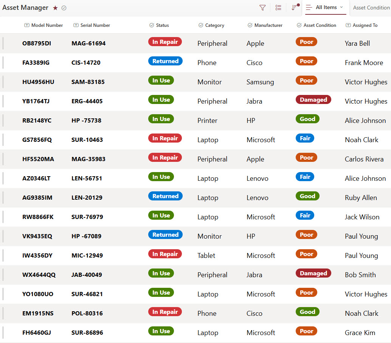
Task: Click assignee Carlos Rivera
Action: 364,159
